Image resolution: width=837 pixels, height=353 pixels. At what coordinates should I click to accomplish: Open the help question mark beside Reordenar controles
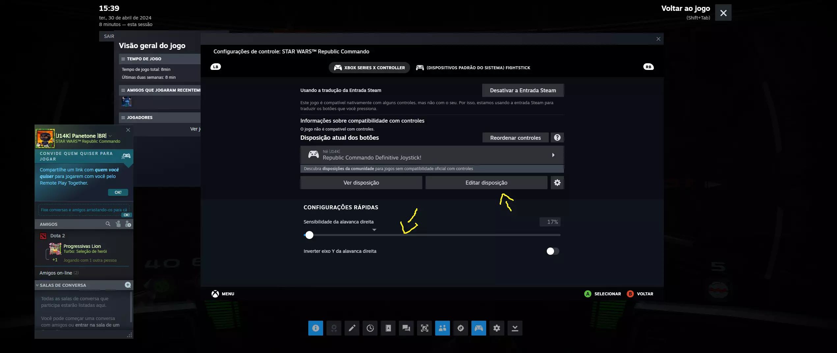(557, 137)
